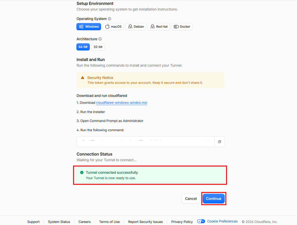This screenshot has width=297, height=225.
Task: Open Privacy Policy link
Action: point(182,222)
